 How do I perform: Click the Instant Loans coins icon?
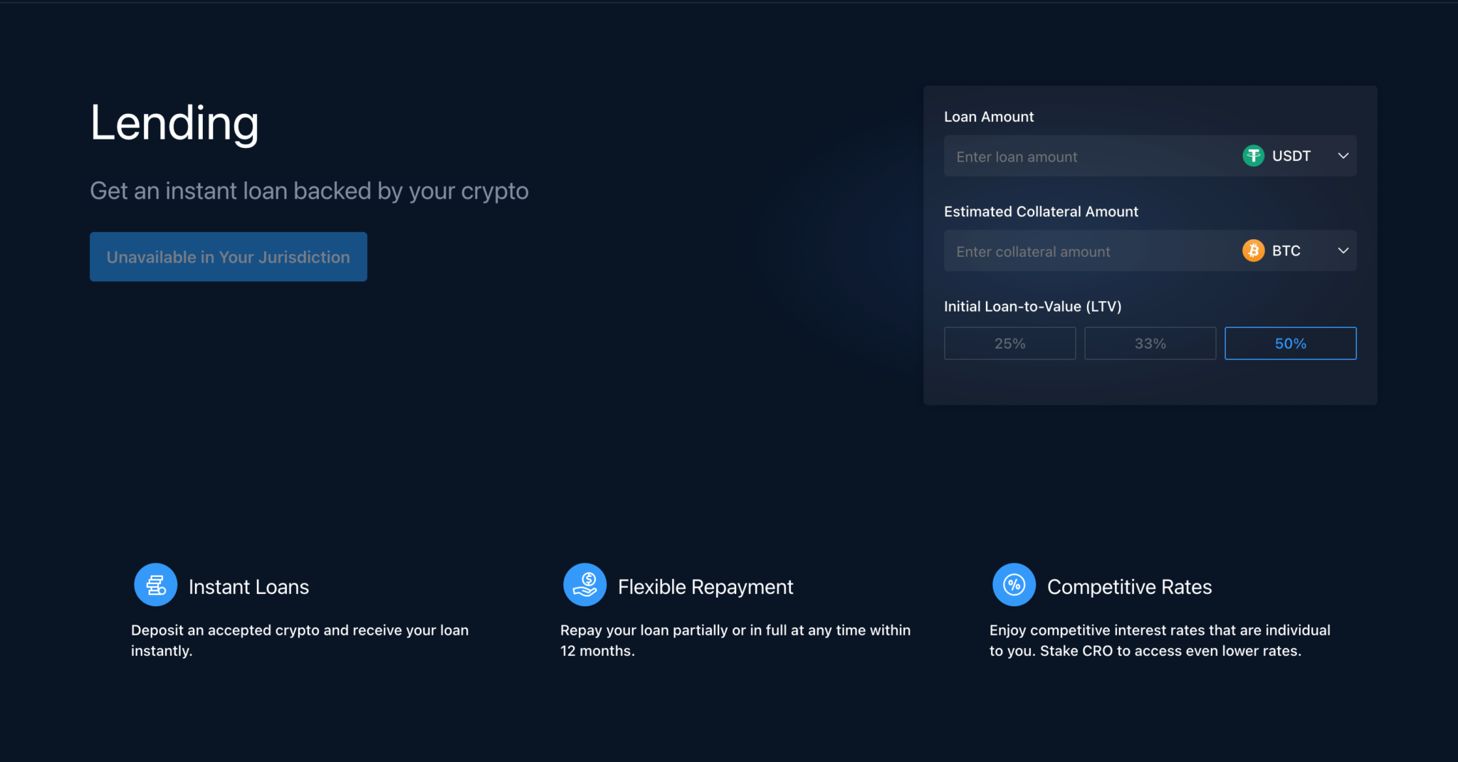(156, 585)
